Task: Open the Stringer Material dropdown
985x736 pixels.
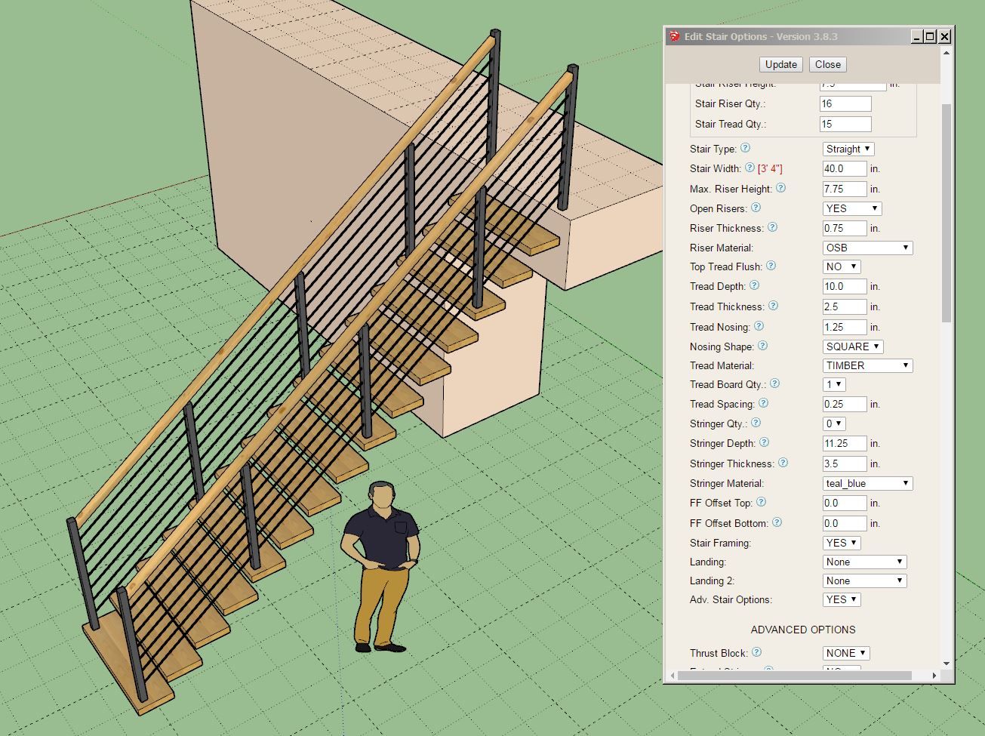Action: tap(867, 483)
